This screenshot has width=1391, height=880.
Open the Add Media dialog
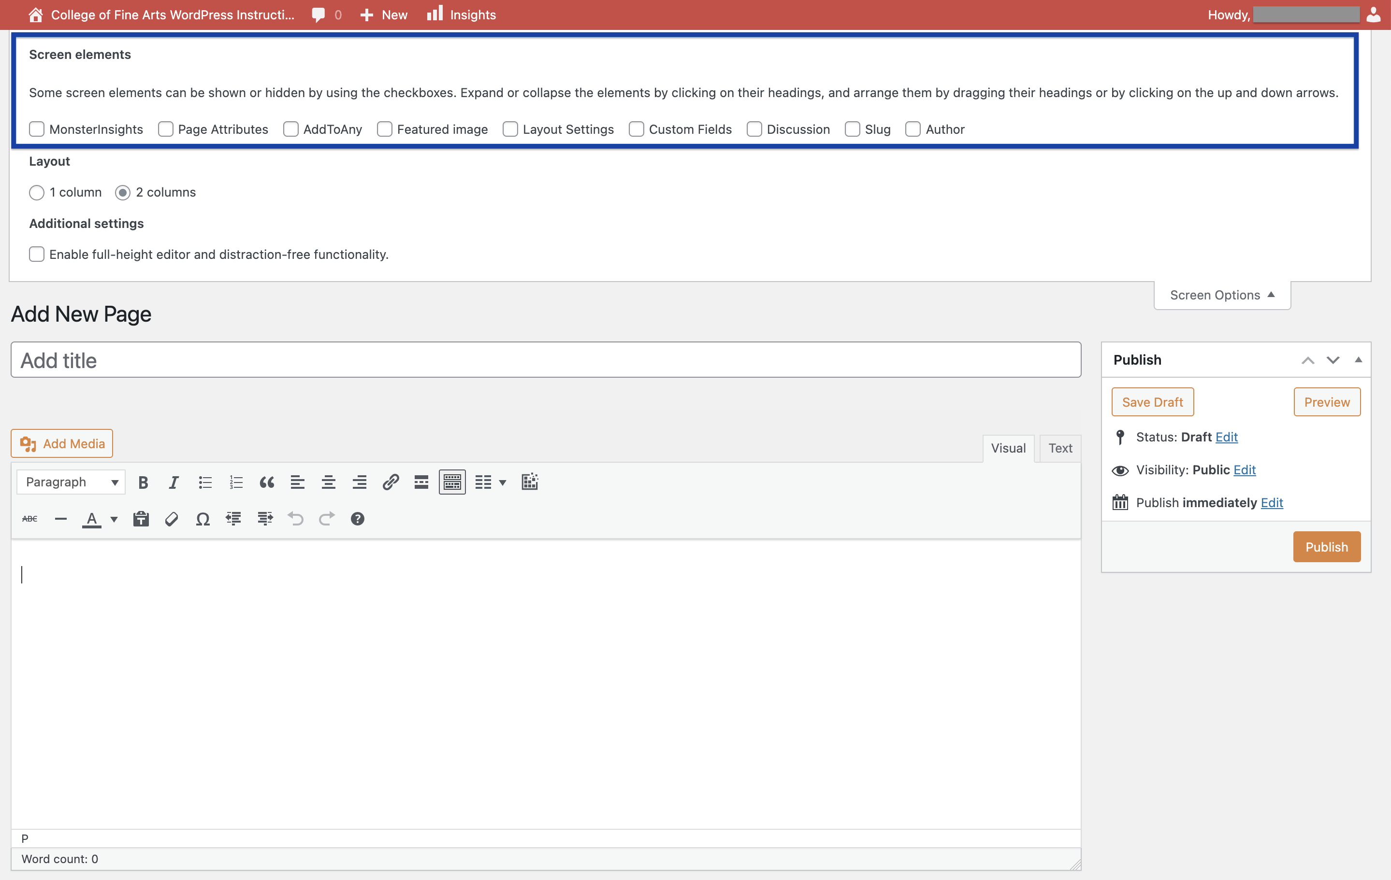click(x=61, y=443)
